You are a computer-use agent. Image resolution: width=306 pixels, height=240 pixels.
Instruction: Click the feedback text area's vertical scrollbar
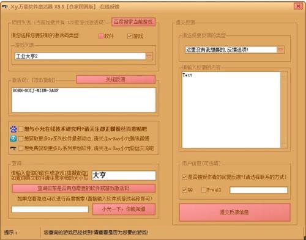click(x=284, y=110)
